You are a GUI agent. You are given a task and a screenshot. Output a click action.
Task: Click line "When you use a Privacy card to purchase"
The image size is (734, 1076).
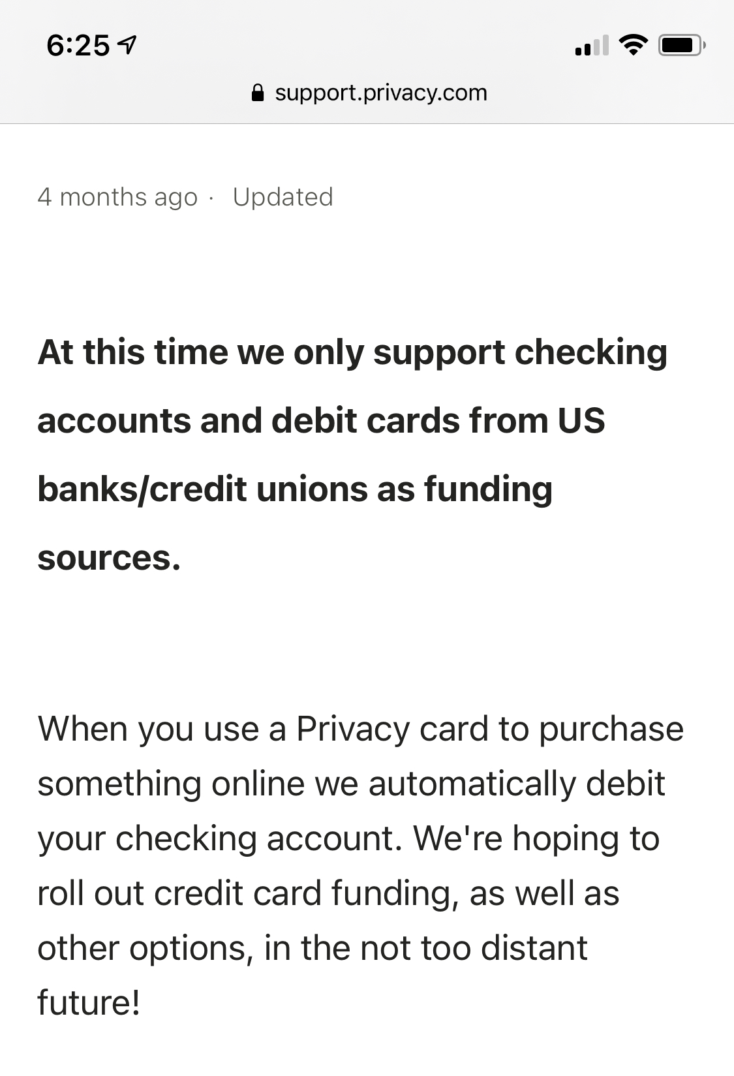pos(361,730)
